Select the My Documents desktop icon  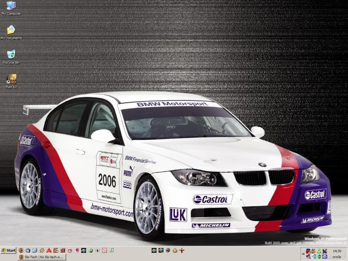click(11, 32)
